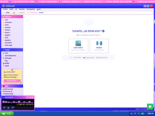Click the first anthurium.fm title bar button

point(27,97)
